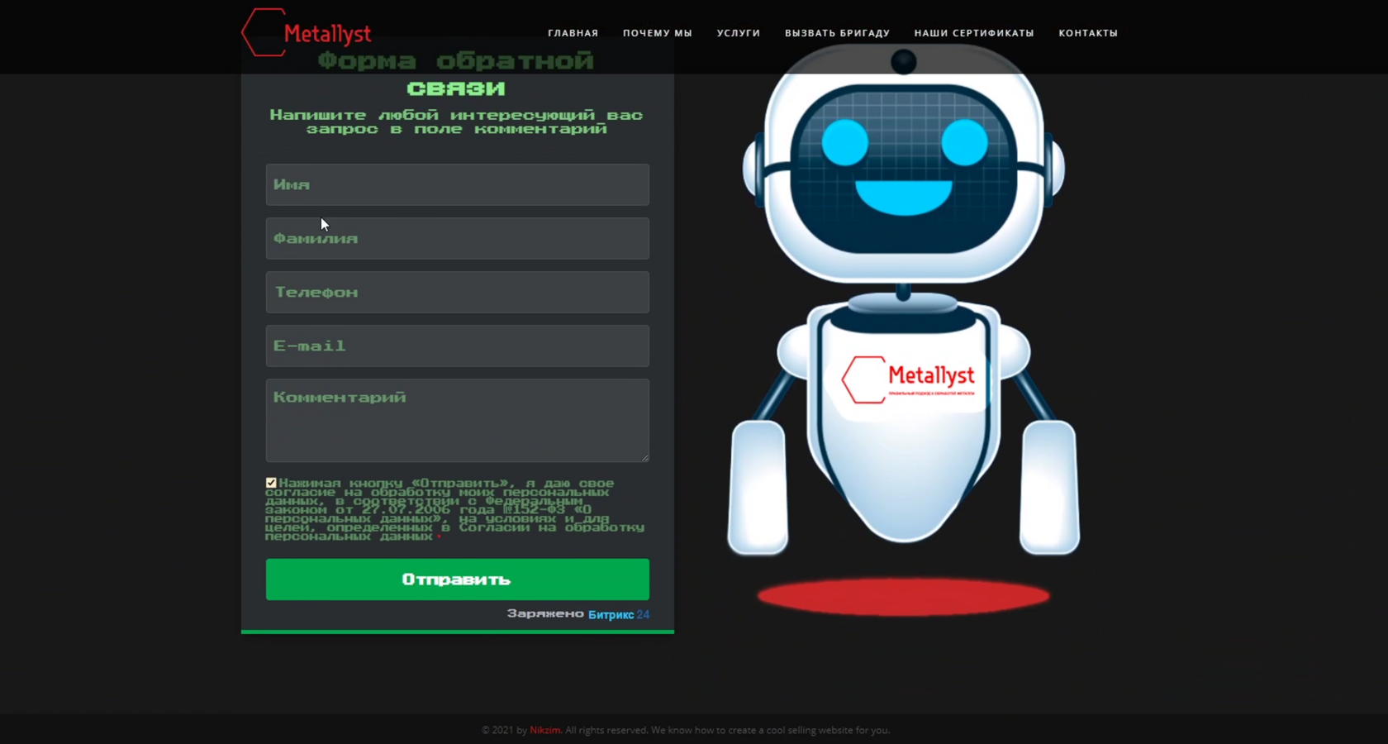This screenshot has height=744, width=1388.
Task: Click the green Отправить button
Action: coord(458,579)
